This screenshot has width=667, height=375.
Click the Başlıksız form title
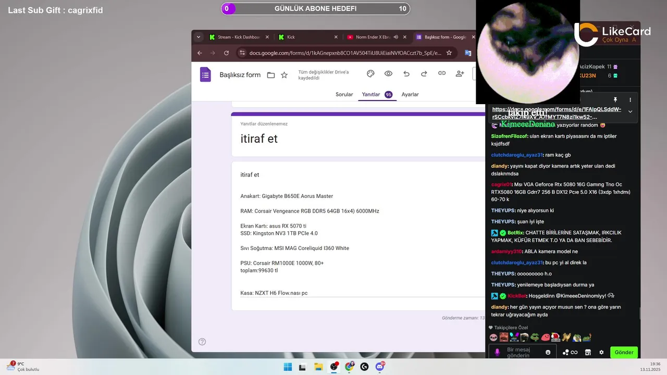240,75
